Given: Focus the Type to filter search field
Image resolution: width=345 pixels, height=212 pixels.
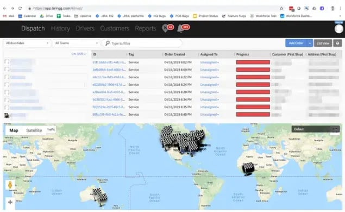Looking at the screenshot, I should pos(142,43).
